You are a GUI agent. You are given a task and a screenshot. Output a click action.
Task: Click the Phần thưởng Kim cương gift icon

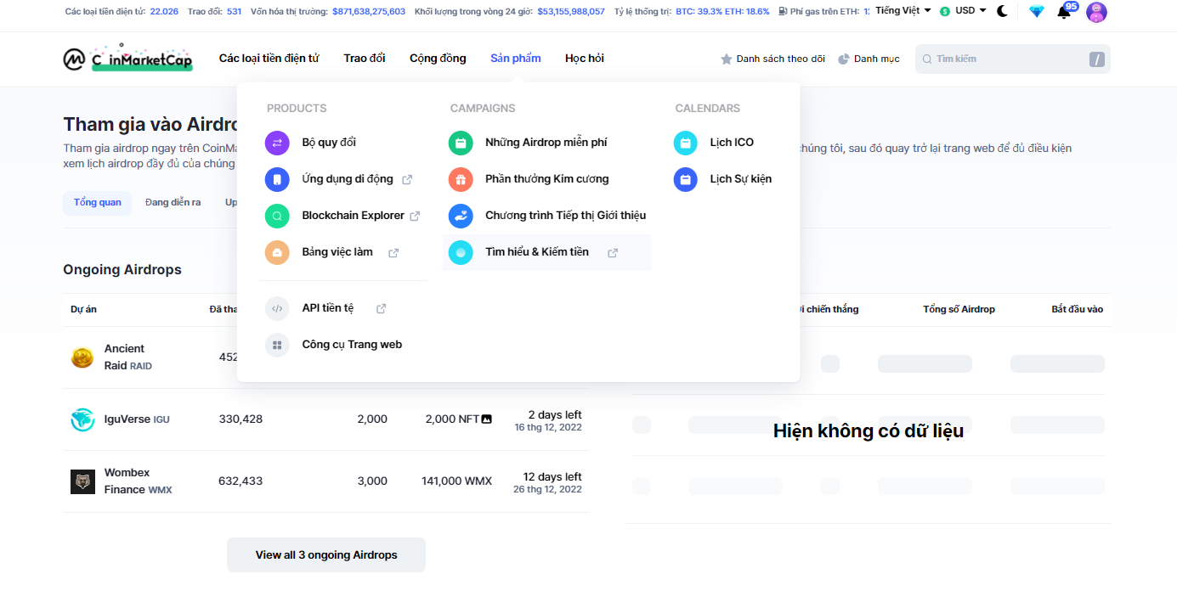(461, 179)
